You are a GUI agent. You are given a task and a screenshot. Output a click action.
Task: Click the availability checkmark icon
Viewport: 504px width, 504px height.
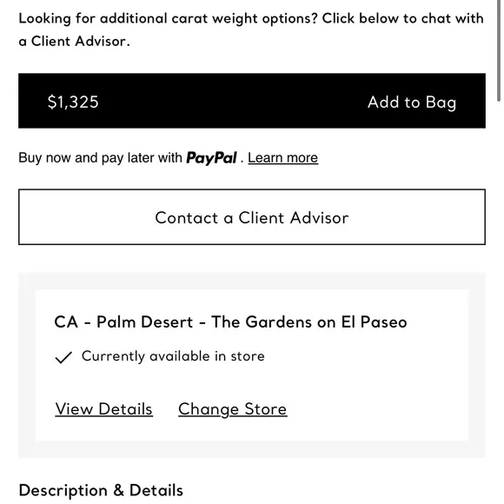pos(63,357)
